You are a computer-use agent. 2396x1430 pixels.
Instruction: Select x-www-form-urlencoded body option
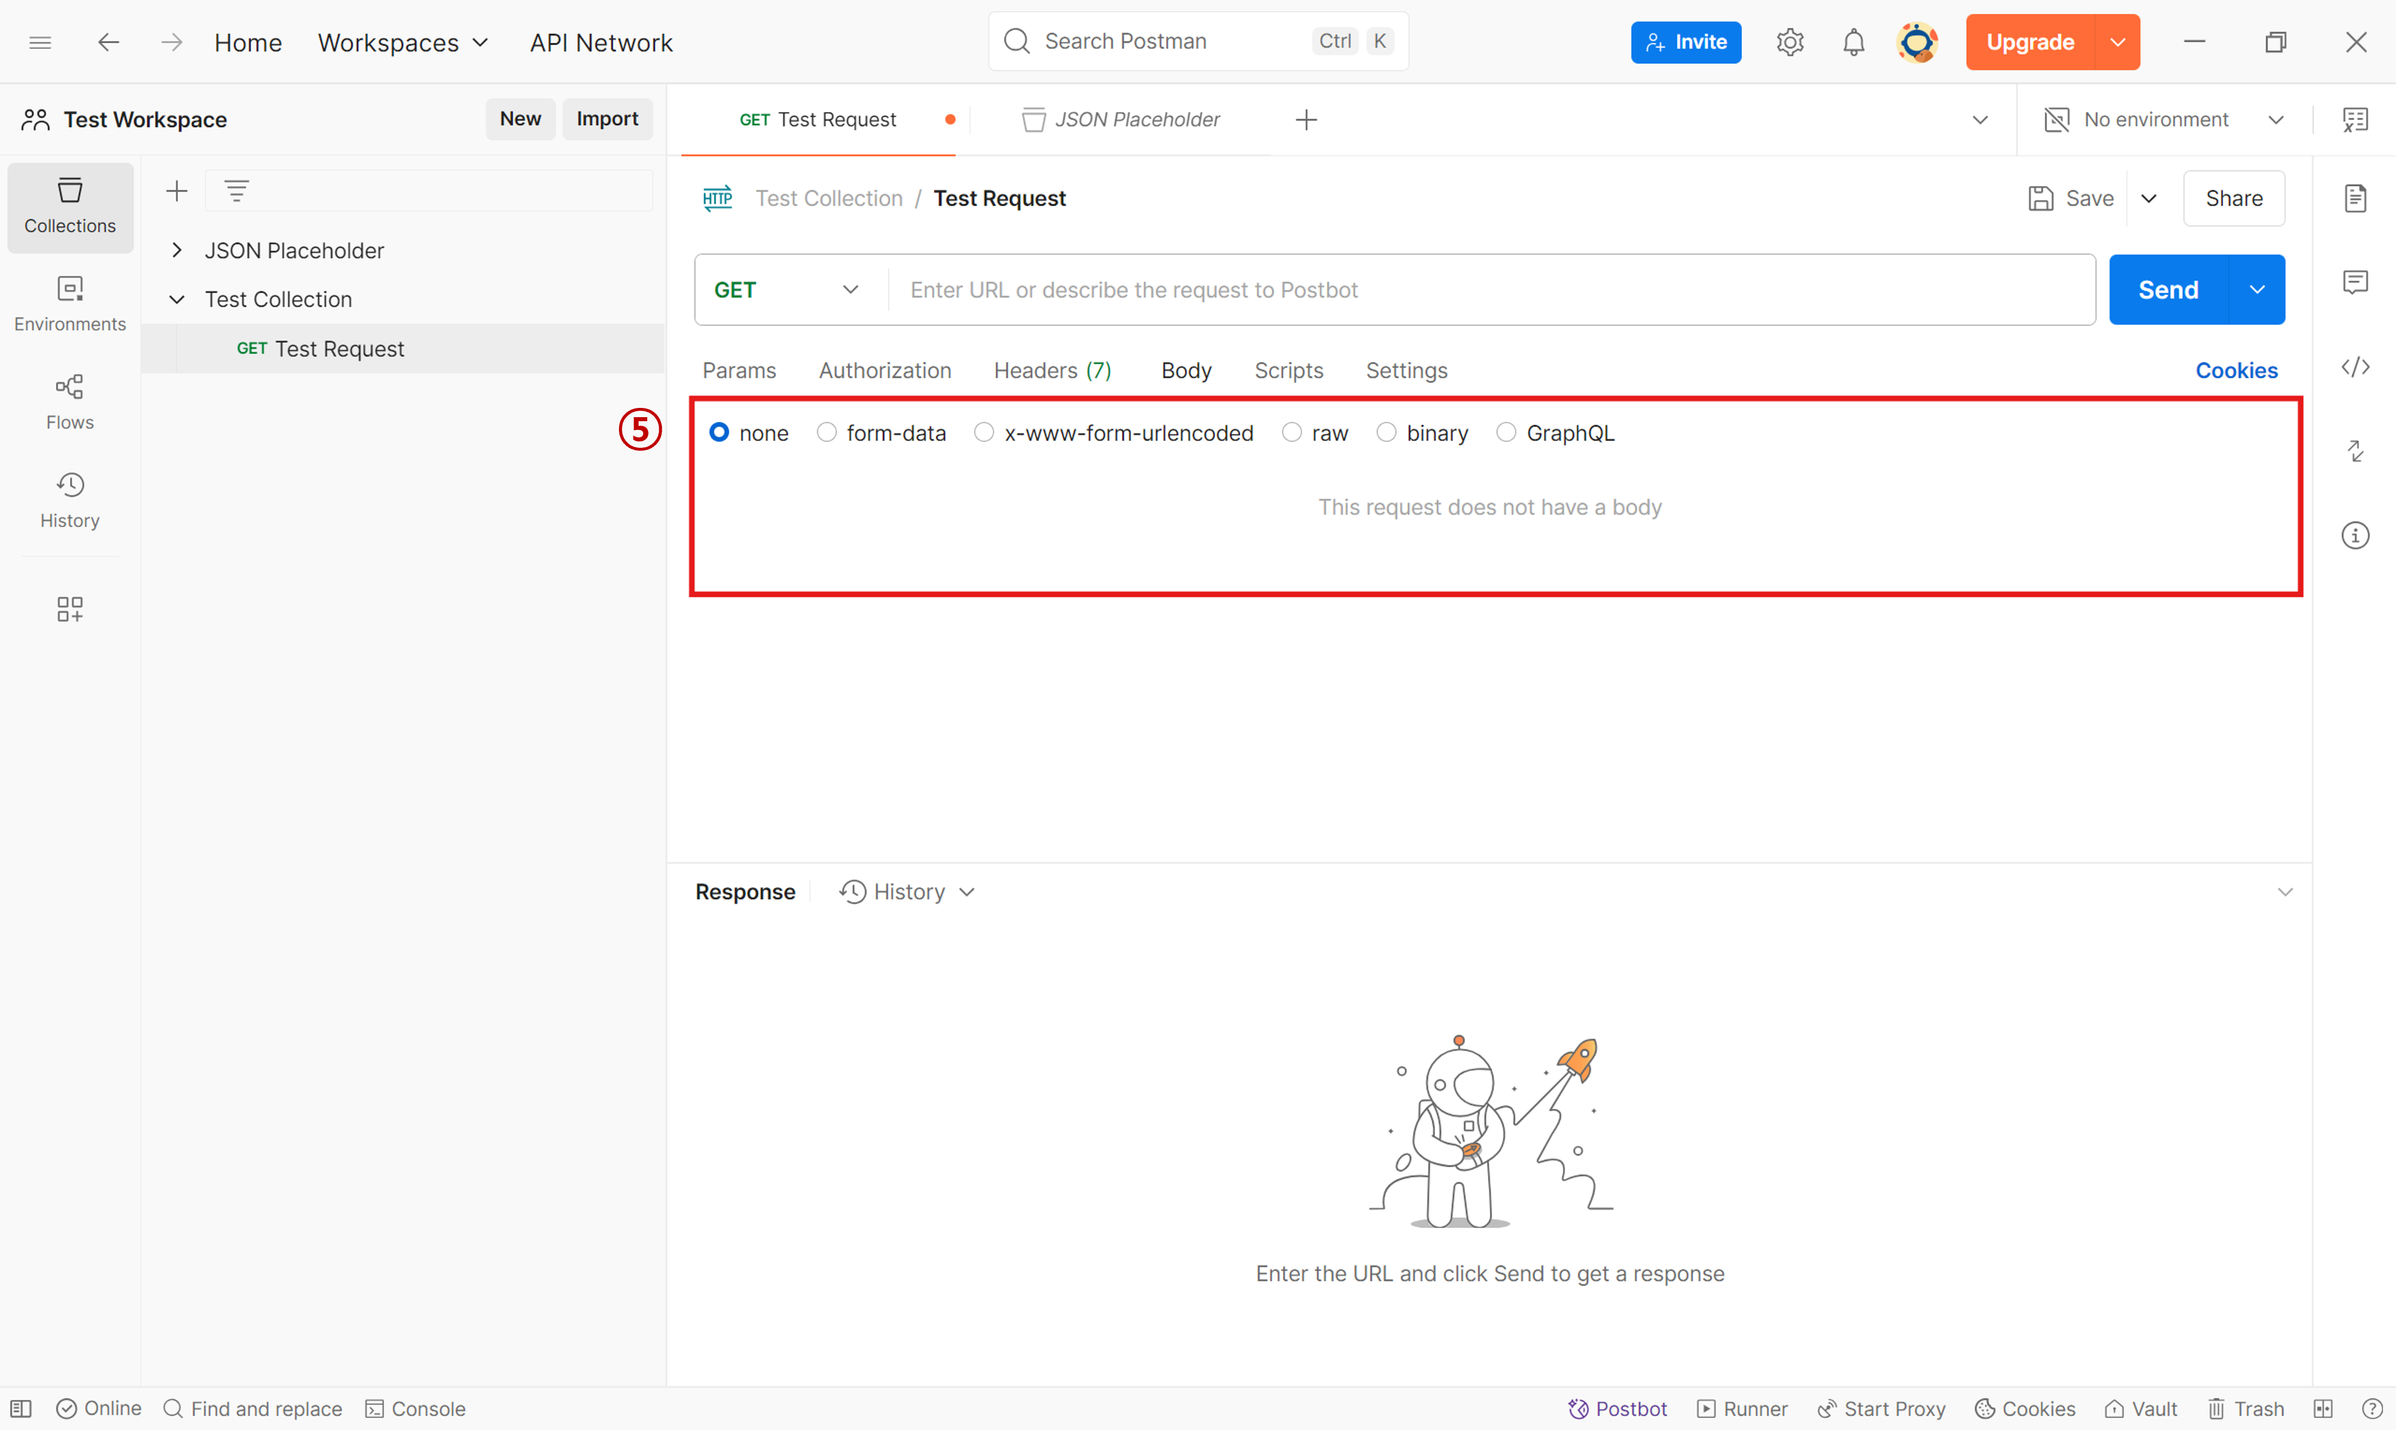[983, 433]
